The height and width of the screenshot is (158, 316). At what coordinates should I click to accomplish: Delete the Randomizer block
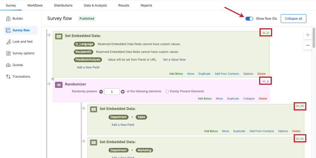tap(263, 99)
